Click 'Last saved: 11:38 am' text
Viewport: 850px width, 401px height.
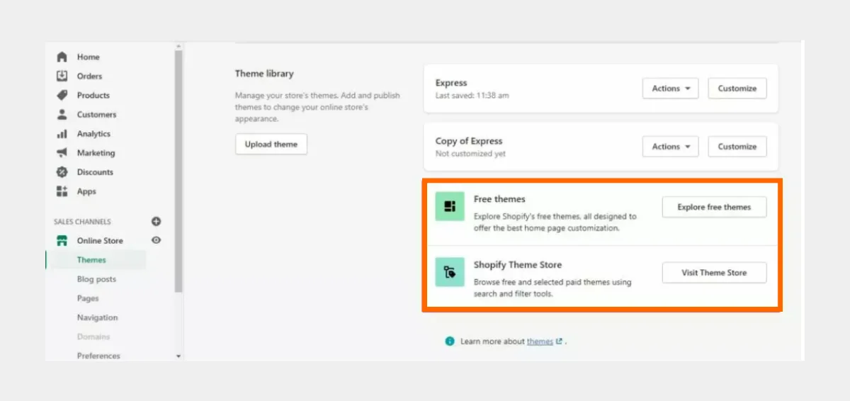[472, 96]
